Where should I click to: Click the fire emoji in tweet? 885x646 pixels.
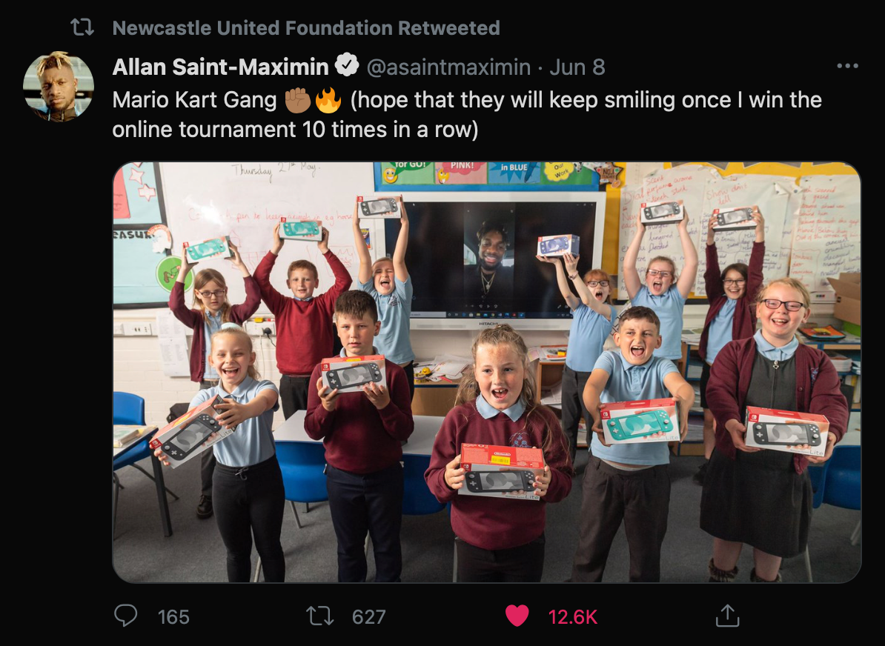click(328, 101)
